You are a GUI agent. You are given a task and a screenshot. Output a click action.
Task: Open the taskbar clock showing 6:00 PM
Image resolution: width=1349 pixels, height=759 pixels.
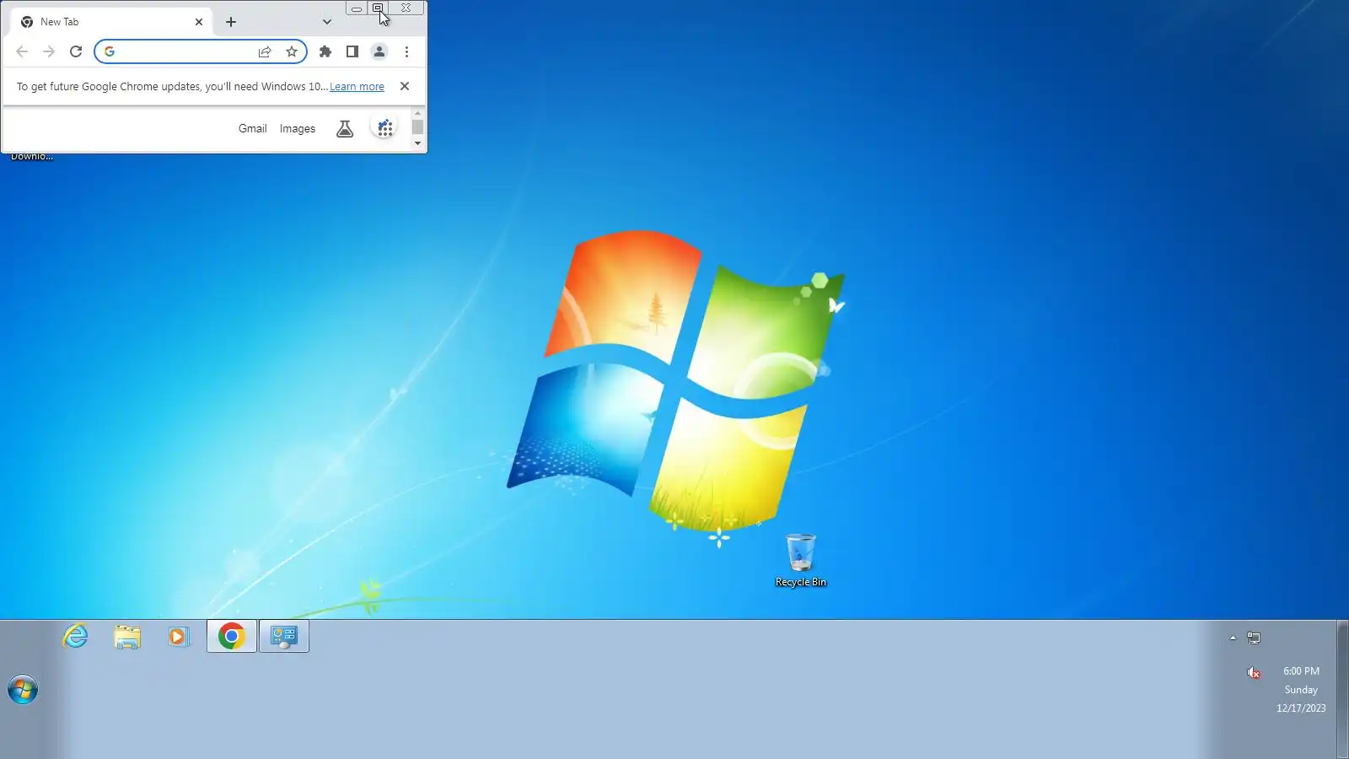(1301, 690)
